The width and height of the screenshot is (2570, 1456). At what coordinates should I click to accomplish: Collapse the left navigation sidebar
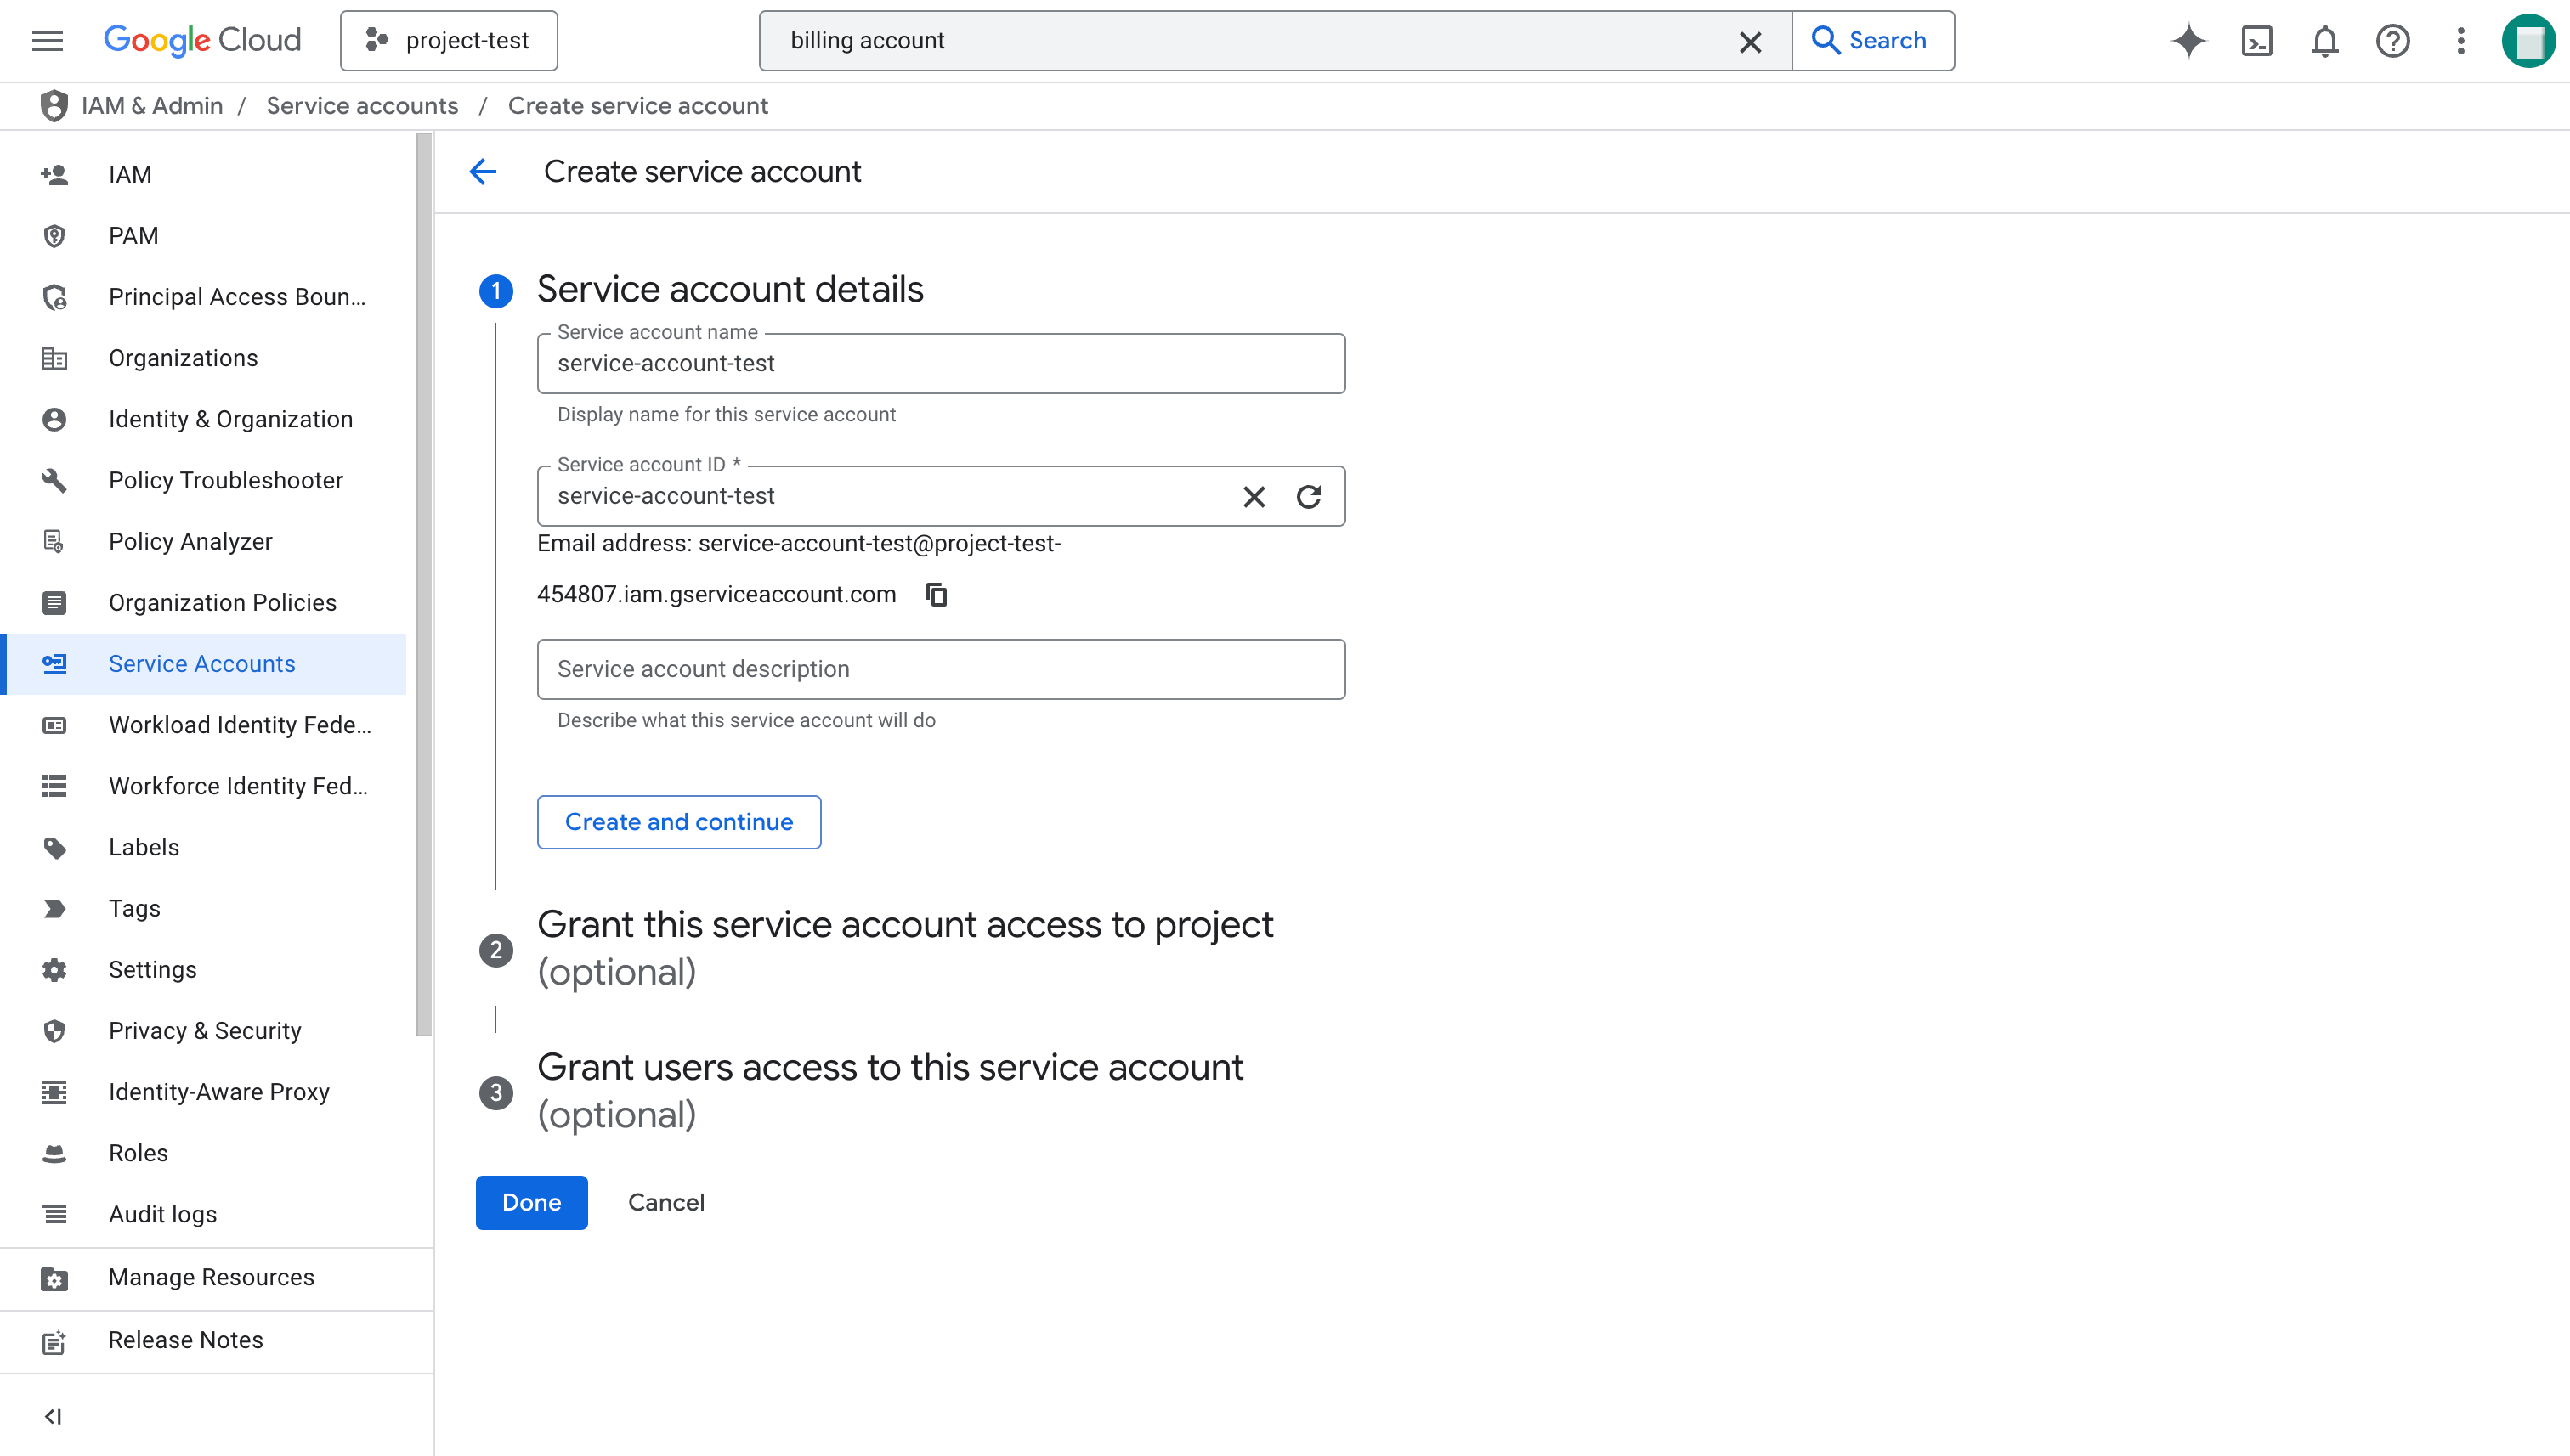[x=53, y=1416]
